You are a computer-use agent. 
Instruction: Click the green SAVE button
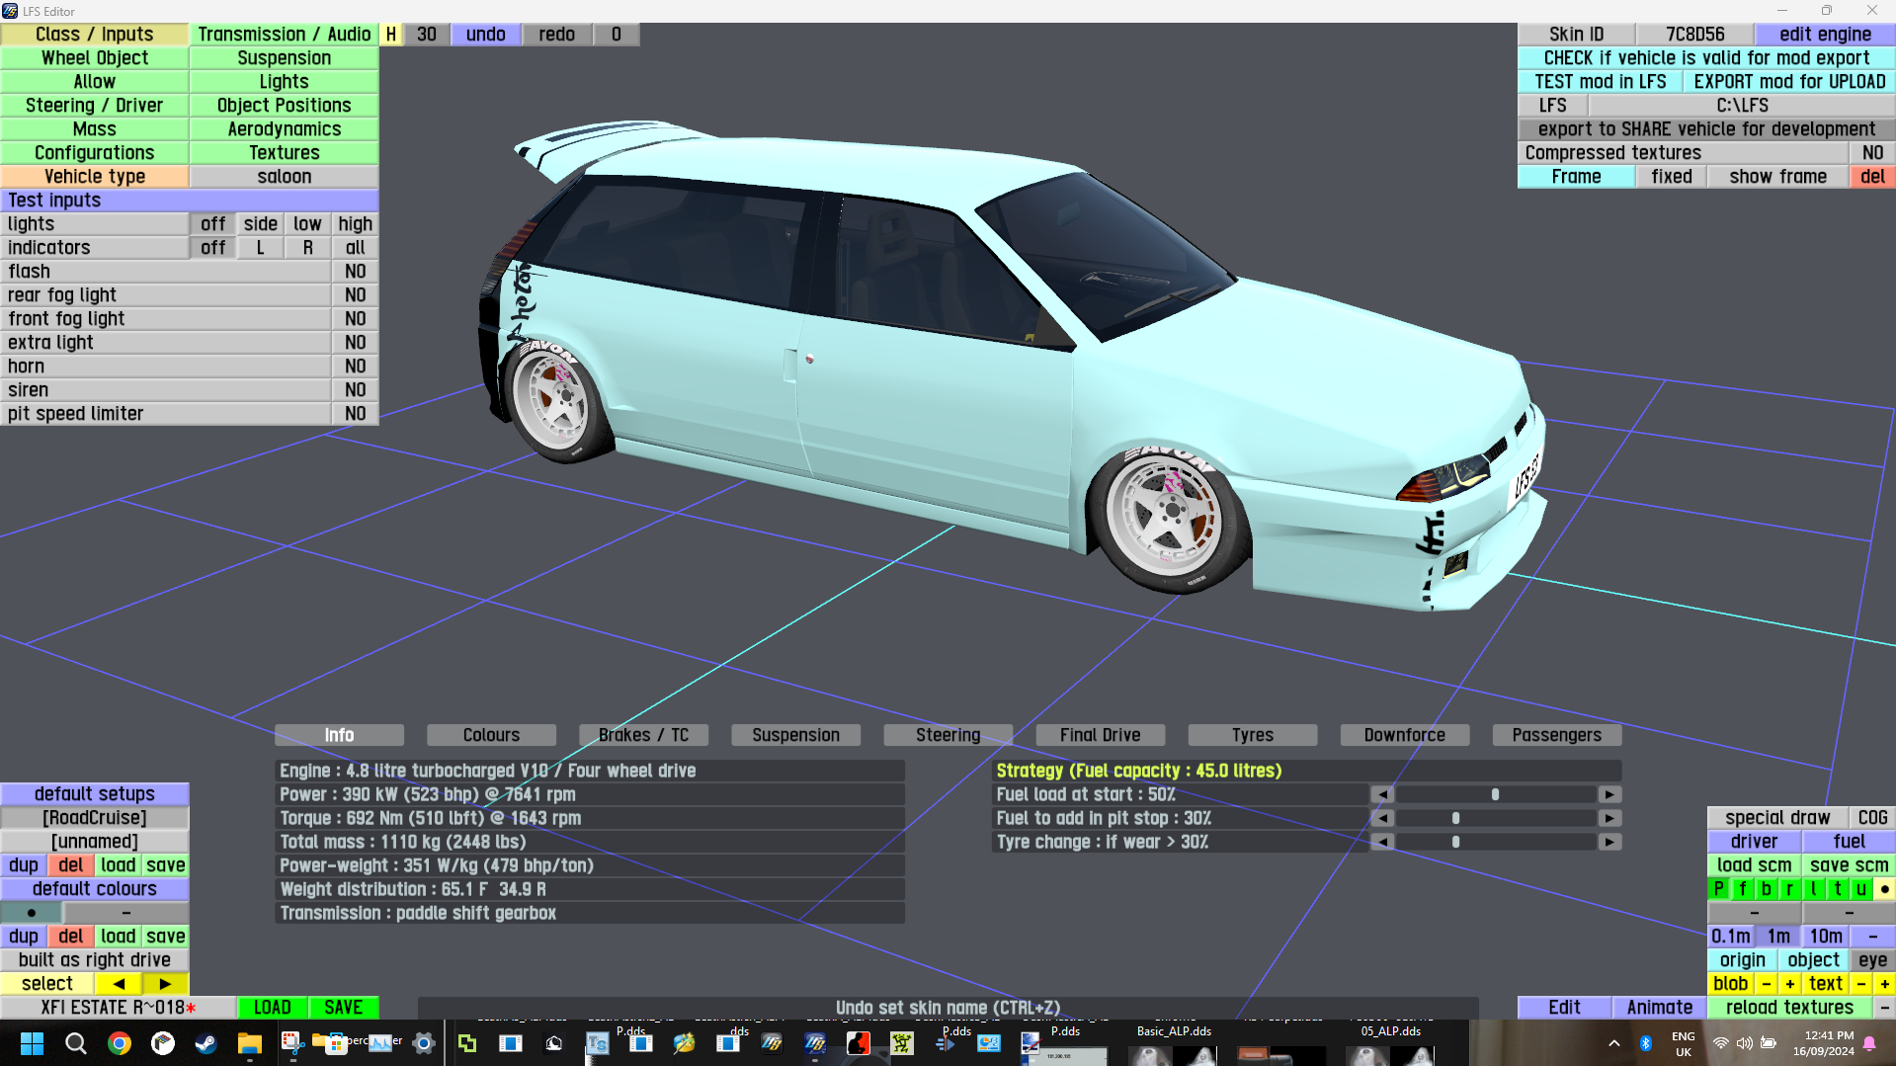click(x=344, y=1008)
